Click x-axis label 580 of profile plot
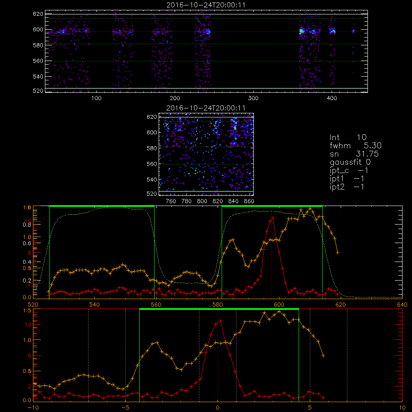The width and height of the screenshot is (412, 412). point(218,305)
